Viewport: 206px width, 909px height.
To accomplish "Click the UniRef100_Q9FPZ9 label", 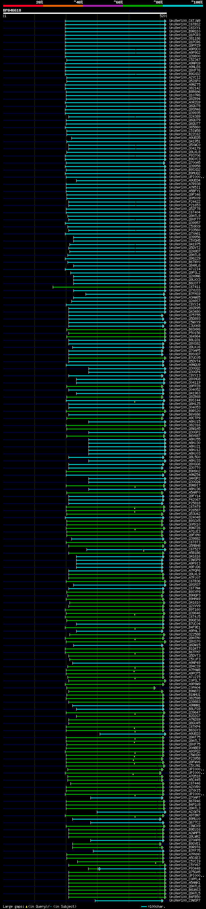I will [x=185, y=45].
